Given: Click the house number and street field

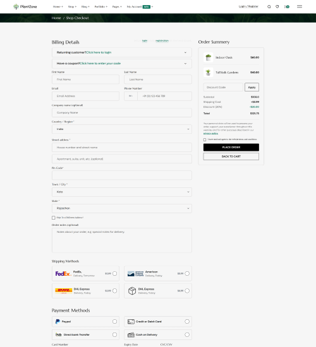Looking at the screenshot, I should [x=122, y=148].
